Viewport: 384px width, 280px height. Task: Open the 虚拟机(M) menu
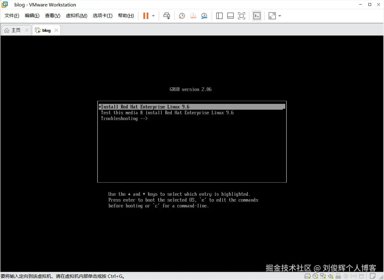click(77, 16)
